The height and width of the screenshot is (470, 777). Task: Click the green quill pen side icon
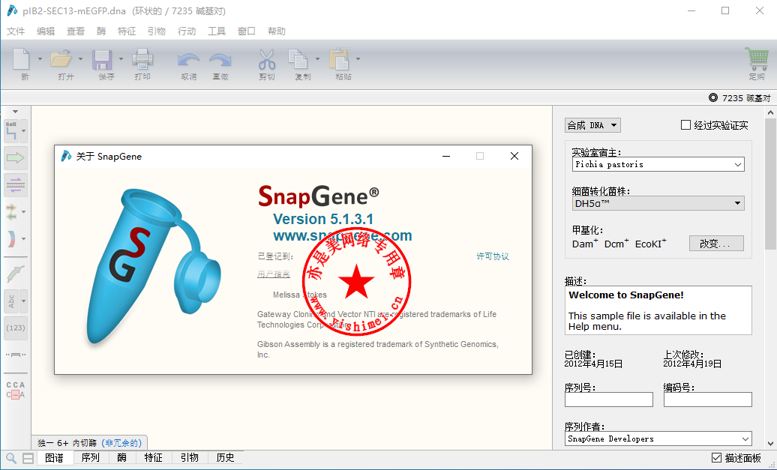tap(15, 274)
